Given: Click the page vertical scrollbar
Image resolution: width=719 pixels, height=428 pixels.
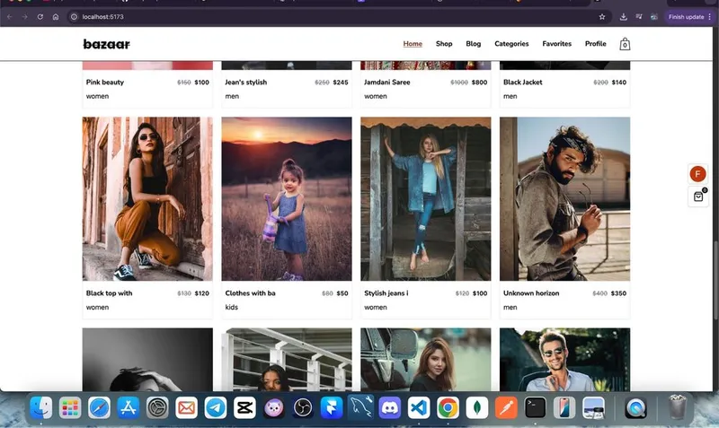Looking at the screenshot, I should pos(715,280).
